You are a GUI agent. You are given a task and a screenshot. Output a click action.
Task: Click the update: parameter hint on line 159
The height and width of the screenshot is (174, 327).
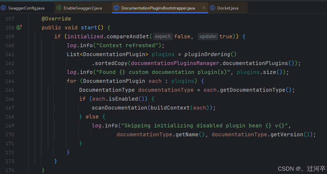click(x=208, y=36)
